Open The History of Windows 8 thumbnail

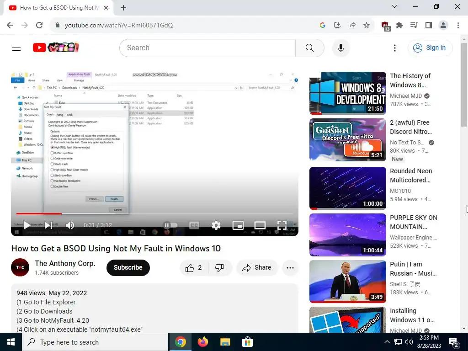348,93
